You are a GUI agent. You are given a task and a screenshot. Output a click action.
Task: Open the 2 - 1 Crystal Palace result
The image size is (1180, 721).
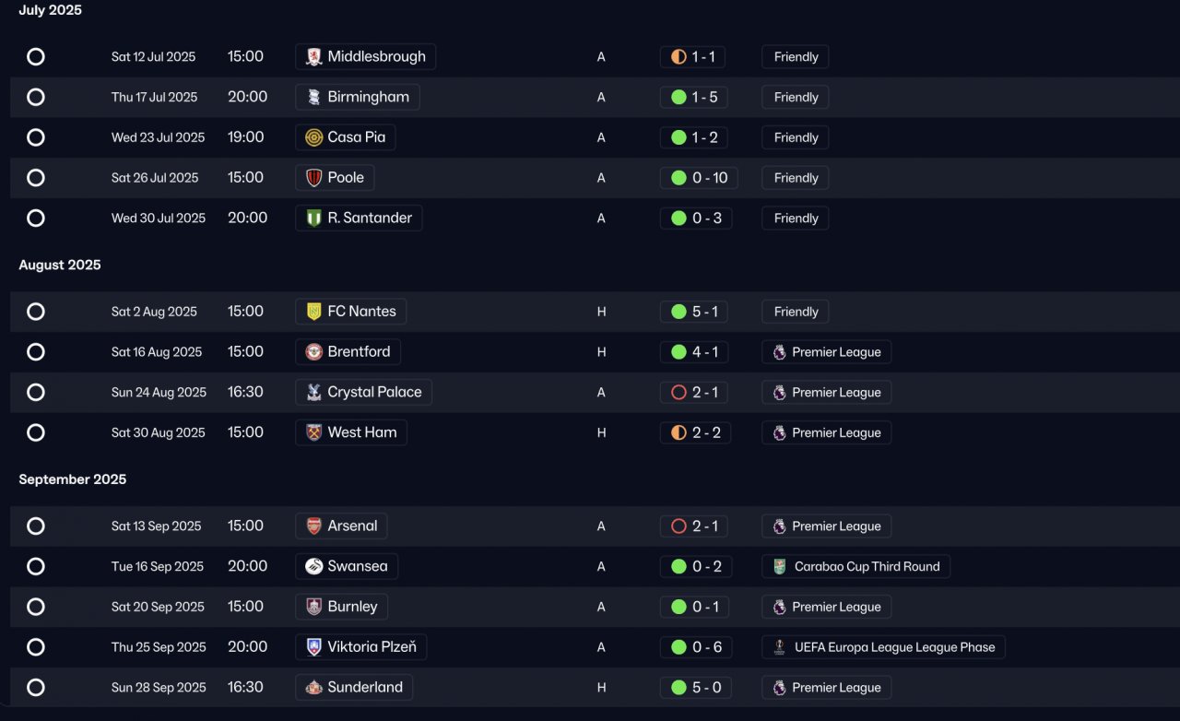pyautogui.click(x=695, y=393)
